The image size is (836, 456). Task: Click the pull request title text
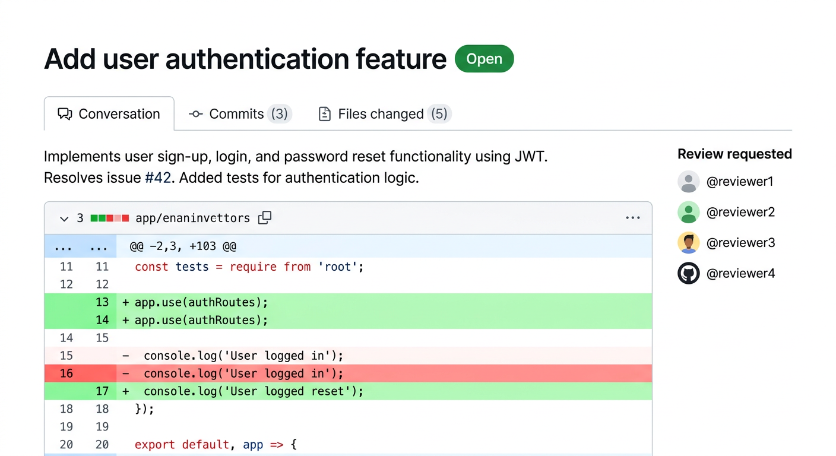click(x=245, y=59)
